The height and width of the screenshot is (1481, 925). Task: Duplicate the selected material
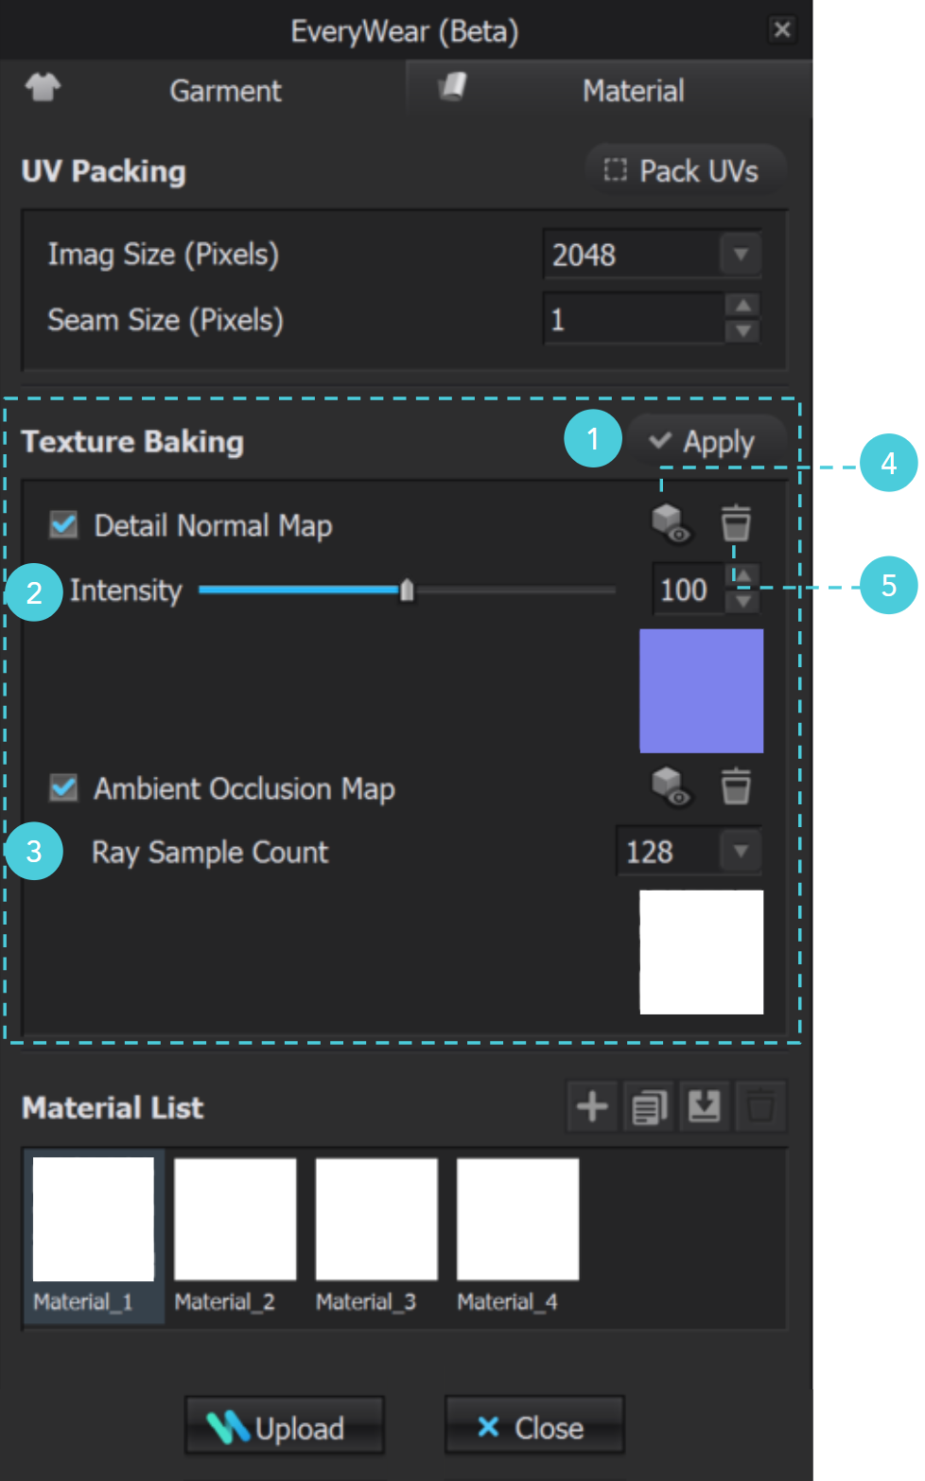coord(648,1105)
